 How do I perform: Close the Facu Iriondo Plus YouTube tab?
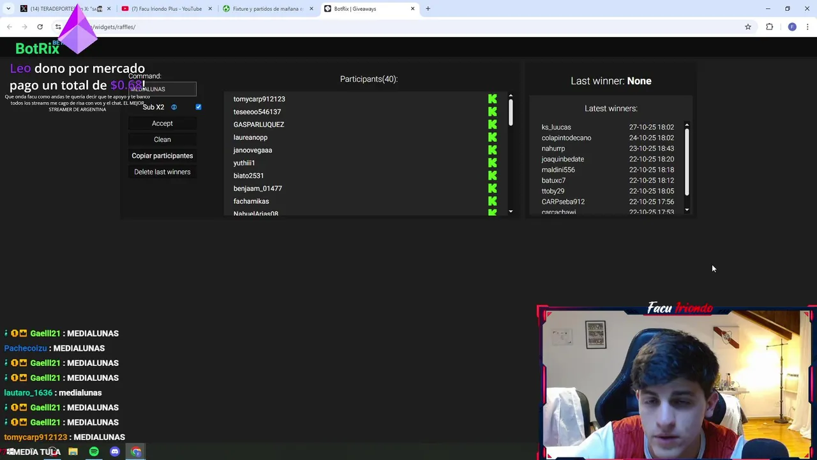(210, 9)
